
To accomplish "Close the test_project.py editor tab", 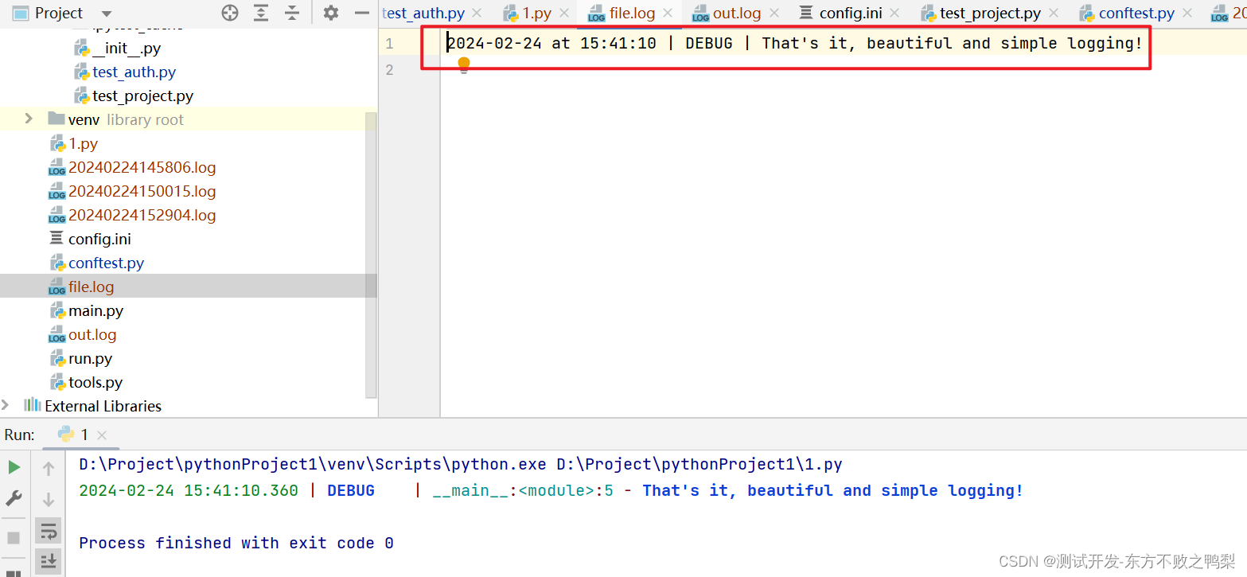I will pos(1054,14).
